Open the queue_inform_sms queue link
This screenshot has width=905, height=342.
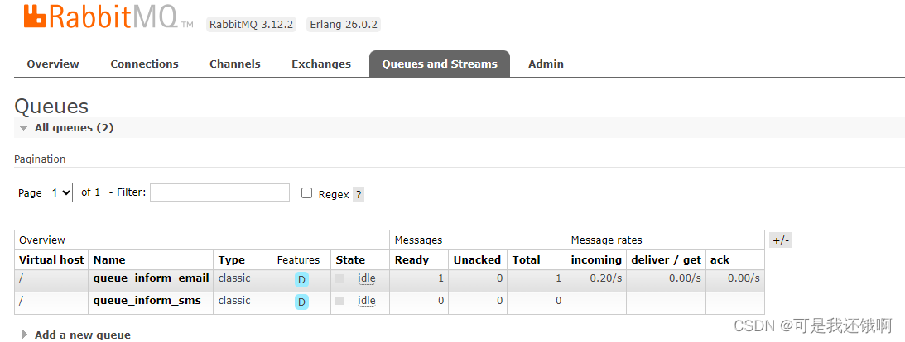pos(147,300)
